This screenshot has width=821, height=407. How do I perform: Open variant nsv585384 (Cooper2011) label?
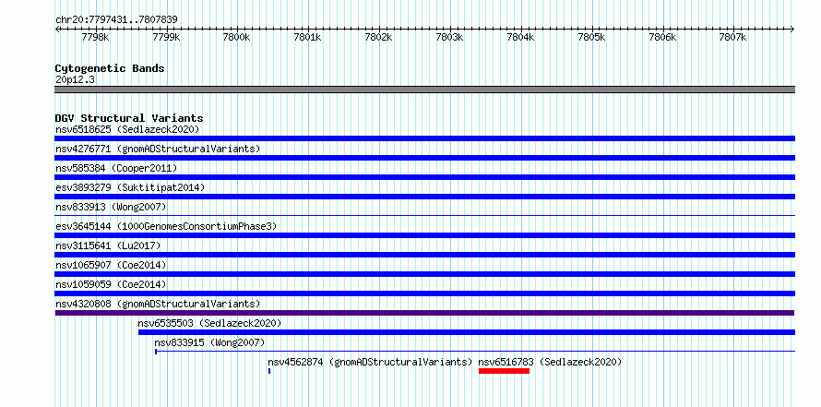[116, 168]
